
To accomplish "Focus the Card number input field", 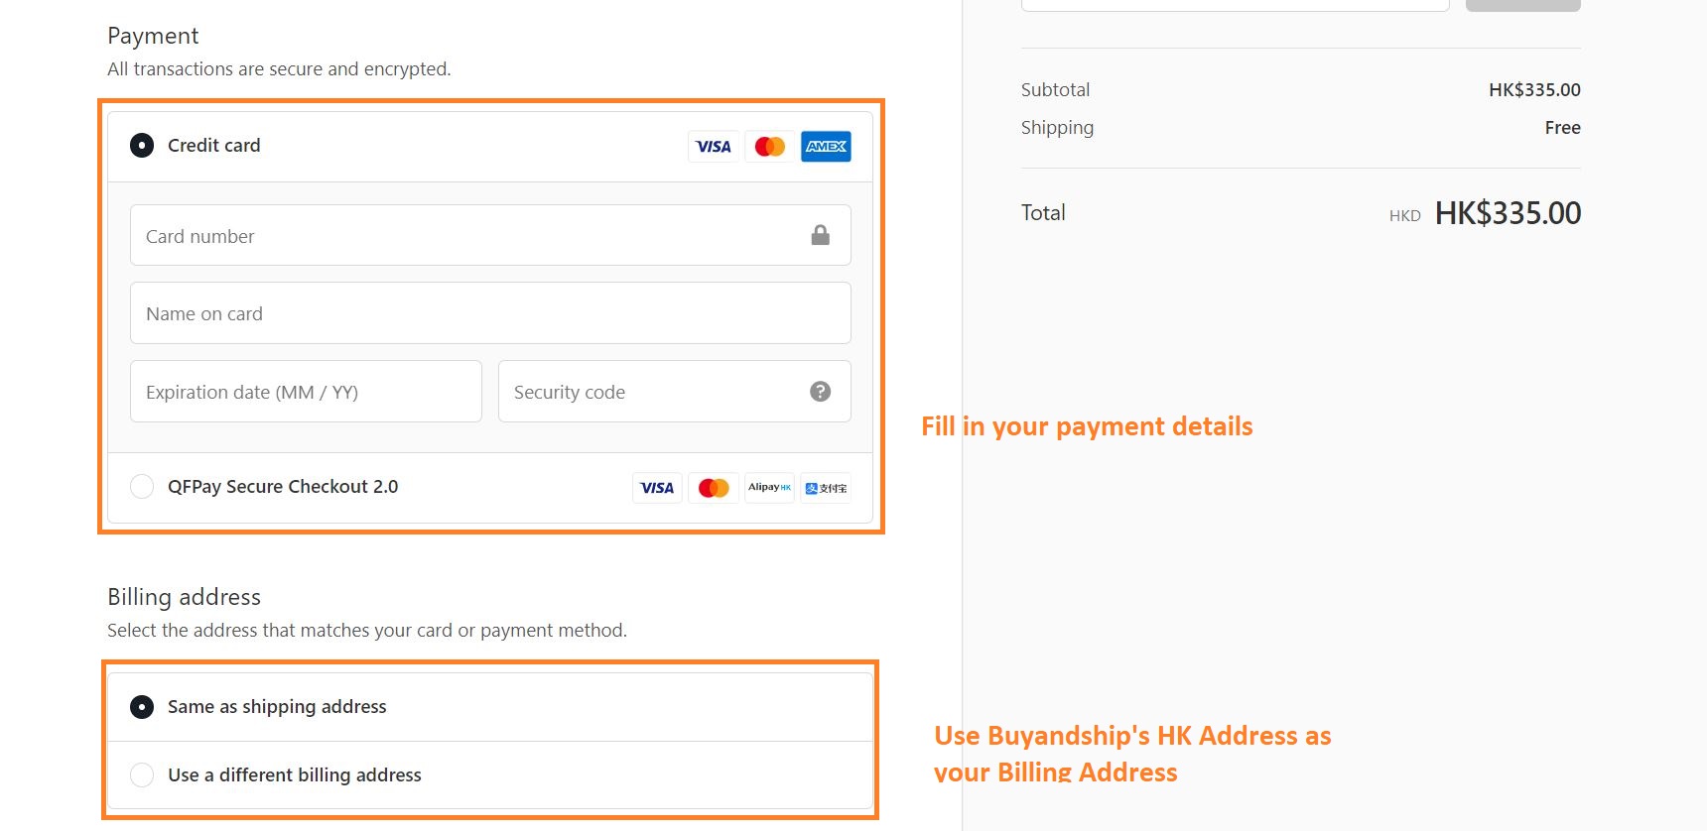I will click(466, 236).
